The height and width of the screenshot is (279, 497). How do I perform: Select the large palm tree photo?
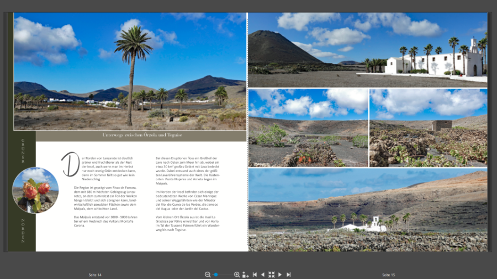[130, 72]
